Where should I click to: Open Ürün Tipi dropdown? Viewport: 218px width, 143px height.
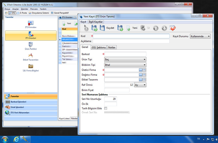pyautogui.click(x=125, y=60)
